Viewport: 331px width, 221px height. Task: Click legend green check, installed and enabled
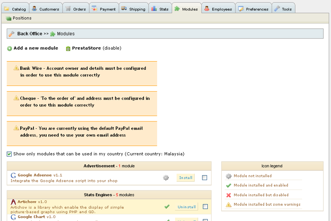pos(229,185)
